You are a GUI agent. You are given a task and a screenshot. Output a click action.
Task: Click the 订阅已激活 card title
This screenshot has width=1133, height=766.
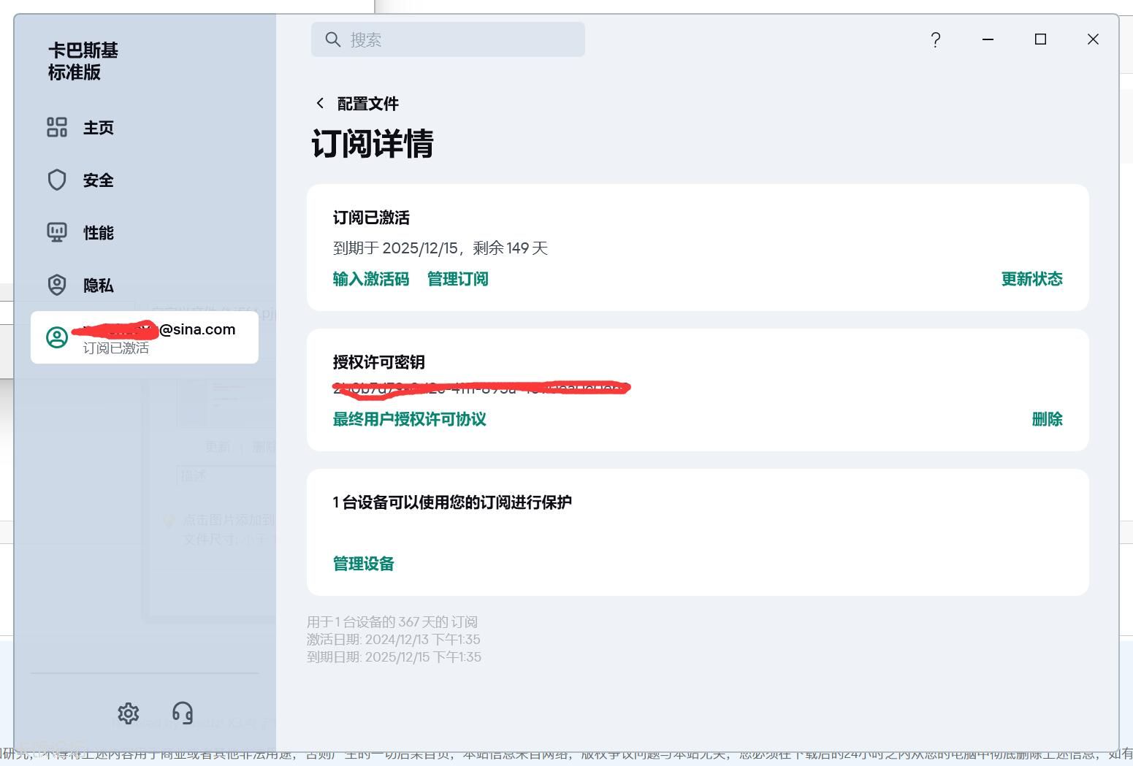[x=371, y=218]
